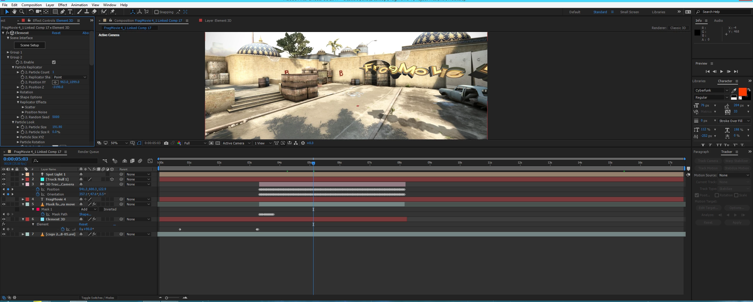The width and height of the screenshot is (753, 302).
Task: Open Graph Editor in timeline
Action: (x=150, y=161)
